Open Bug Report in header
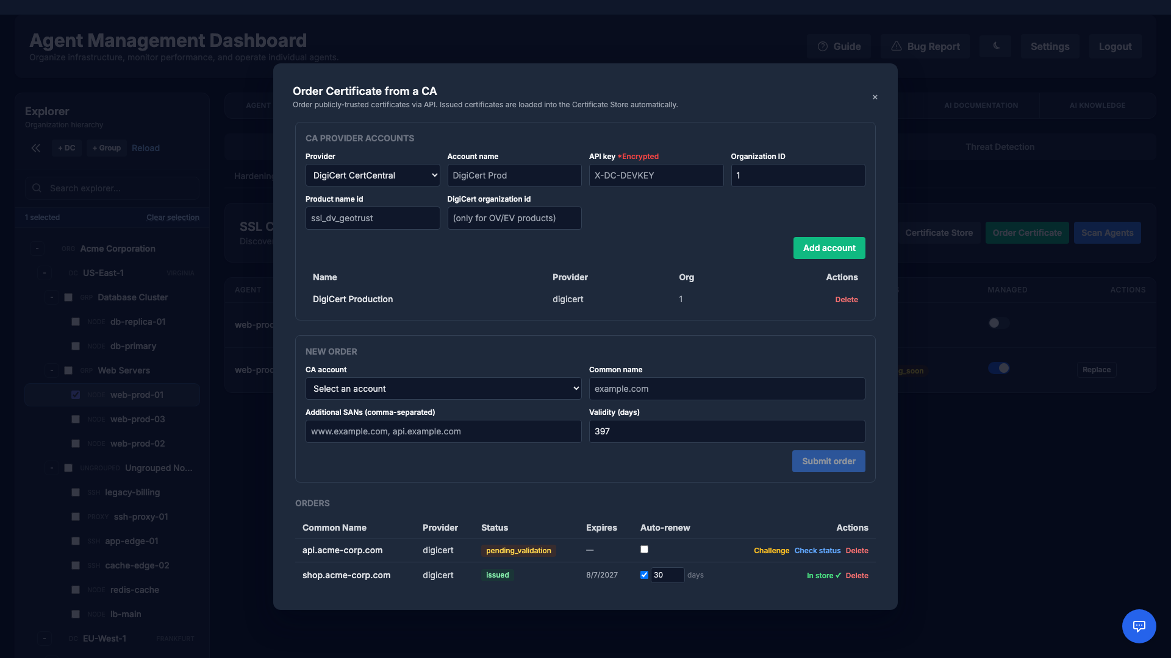Viewport: 1171px width, 658px height. 925,46
